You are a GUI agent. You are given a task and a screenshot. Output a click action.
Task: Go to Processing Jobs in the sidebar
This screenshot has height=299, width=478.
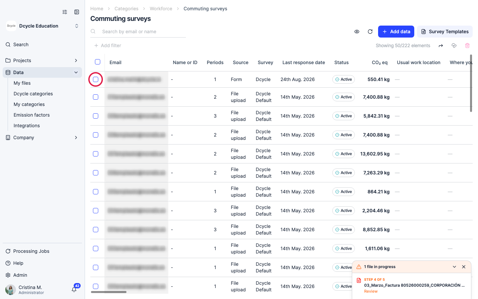[x=31, y=251]
